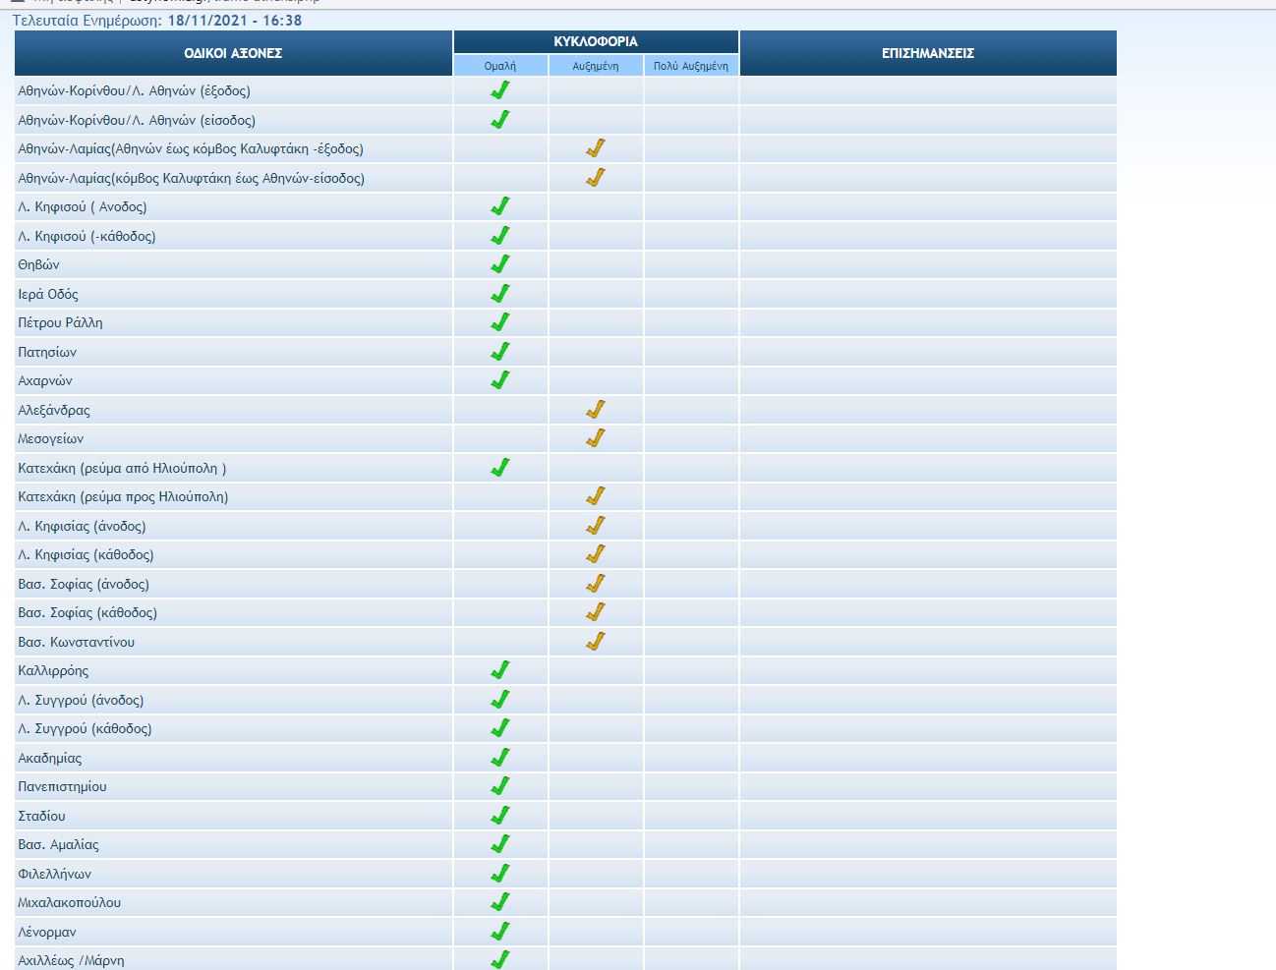
Task: Click the green checkmark for Καλλιρρόης
Action: coord(500,670)
